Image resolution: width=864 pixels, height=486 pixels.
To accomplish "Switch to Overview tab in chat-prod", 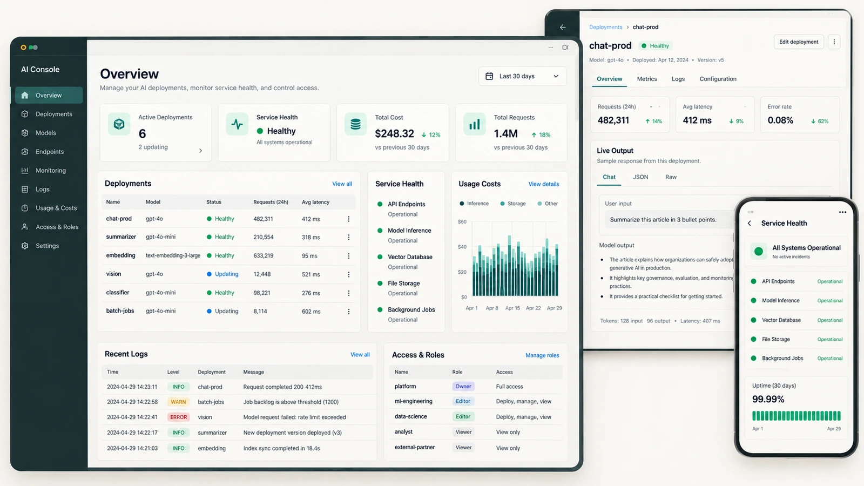I will coord(609,79).
